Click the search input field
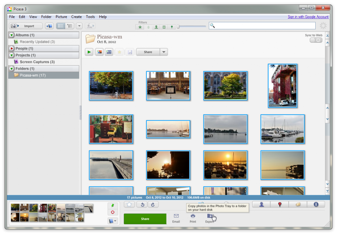The image size is (337, 234). coord(262,26)
